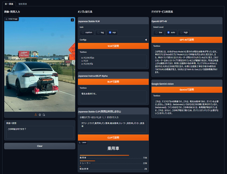
Task: Click the clipboard paste icon below the image
Action: 44,115
